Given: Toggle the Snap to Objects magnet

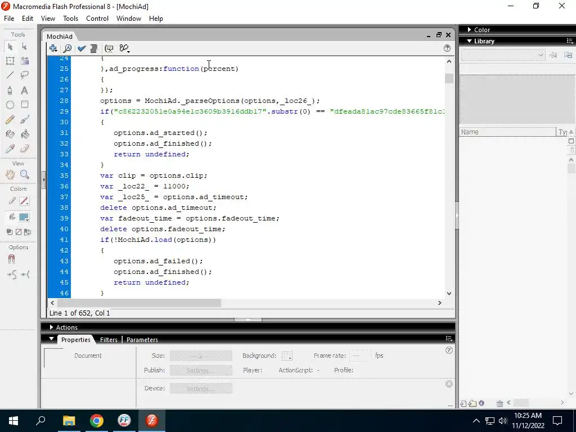Looking at the screenshot, I should point(11,259).
